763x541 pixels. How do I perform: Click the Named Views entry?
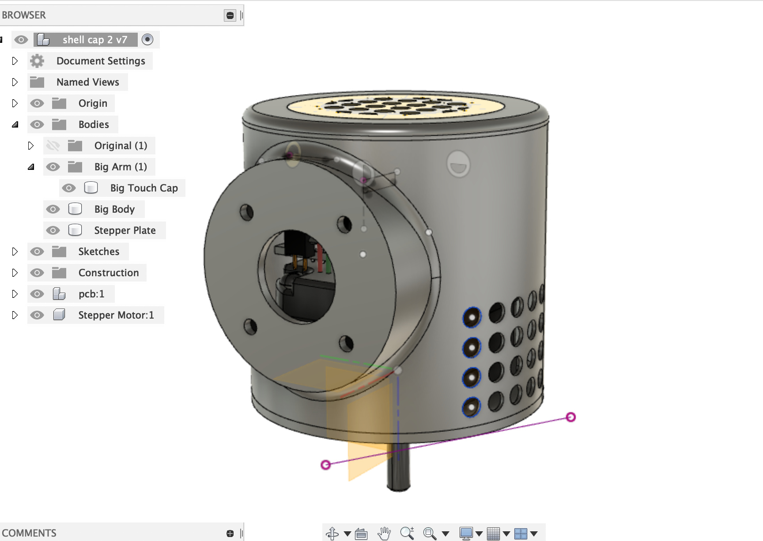[x=87, y=82]
